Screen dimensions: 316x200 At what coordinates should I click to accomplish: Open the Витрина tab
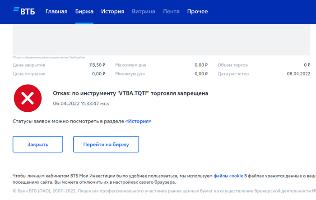tap(143, 12)
